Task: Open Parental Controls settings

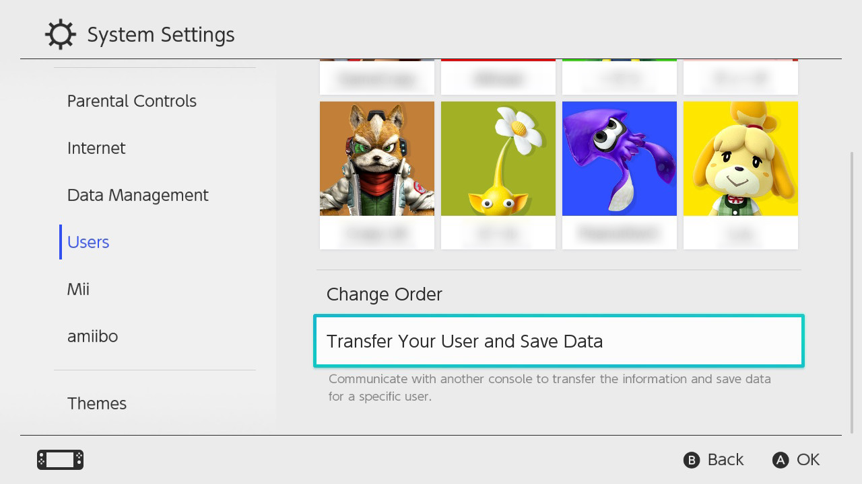Action: pyautogui.click(x=132, y=101)
